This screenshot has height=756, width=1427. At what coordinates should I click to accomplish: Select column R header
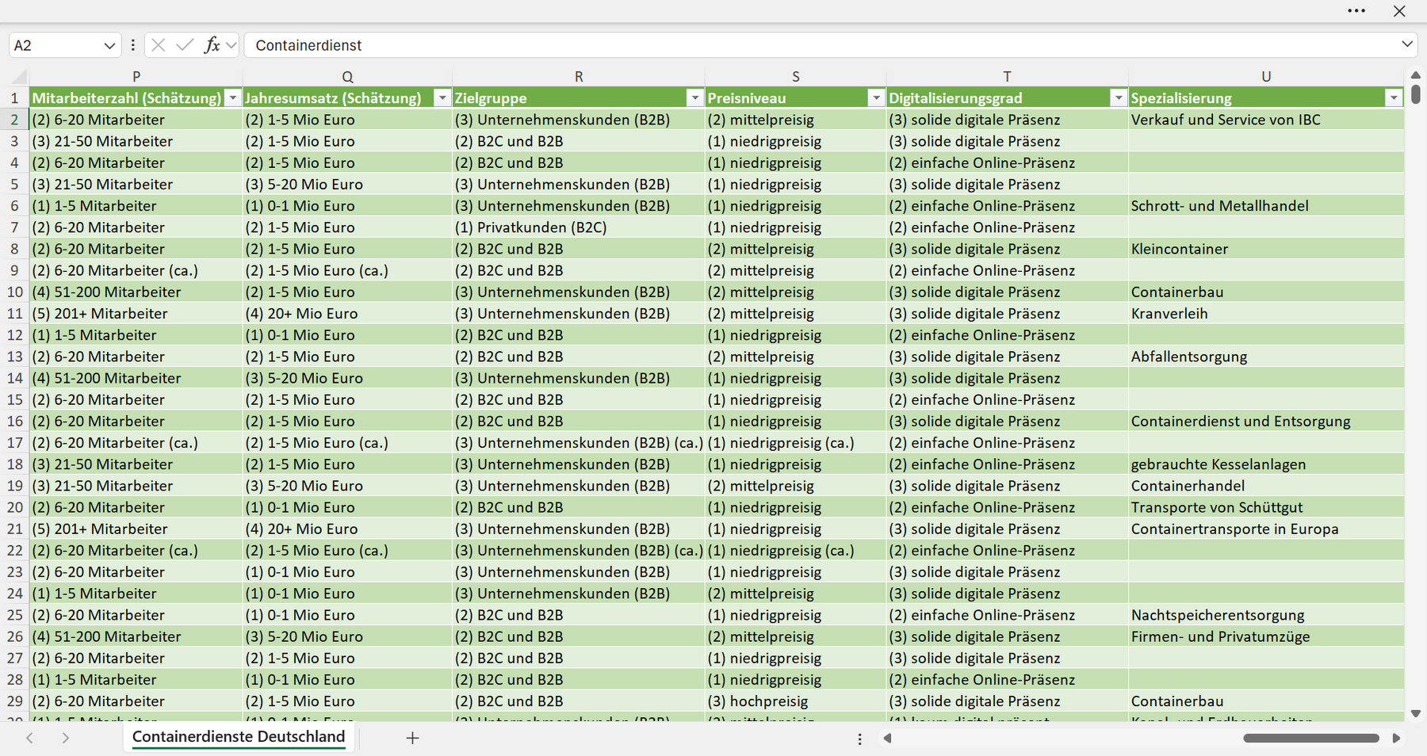579,77
